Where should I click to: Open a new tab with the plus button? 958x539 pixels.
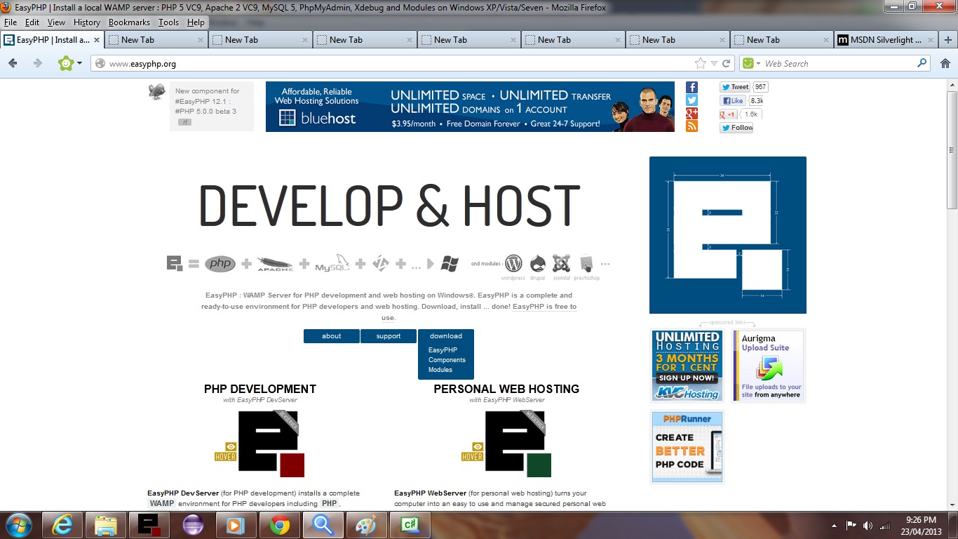(949, 40)
